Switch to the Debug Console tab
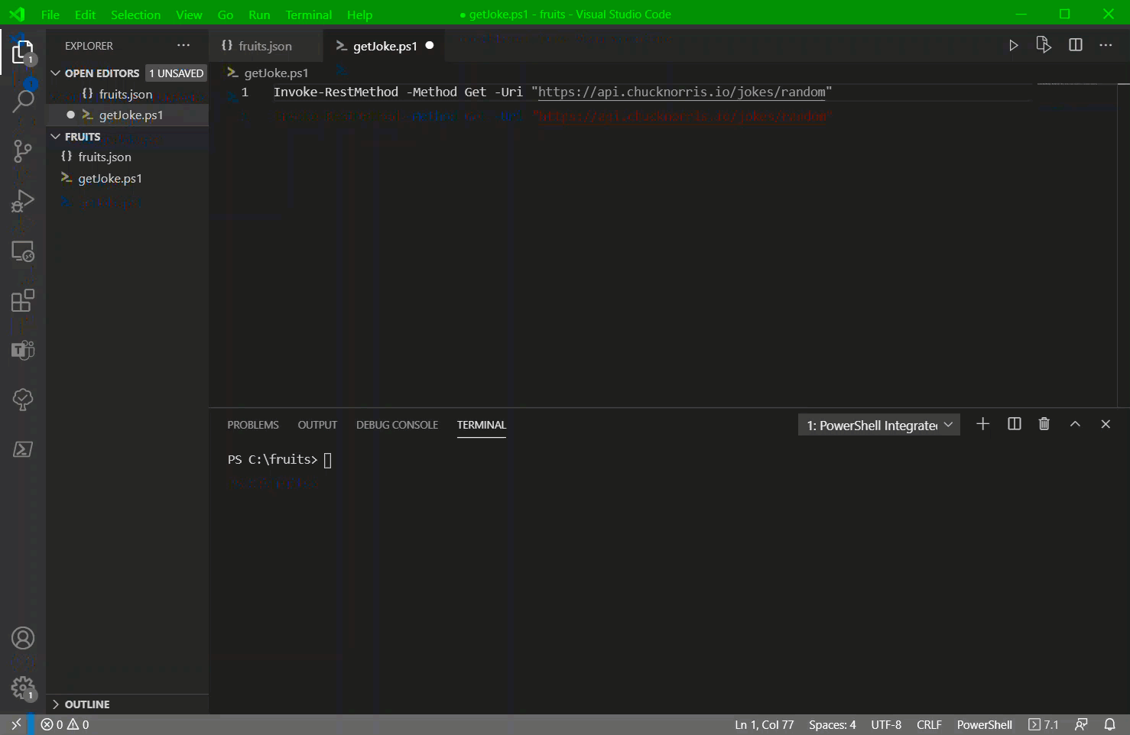Screen dimensions: 1130x735 [x=397, y=425]
